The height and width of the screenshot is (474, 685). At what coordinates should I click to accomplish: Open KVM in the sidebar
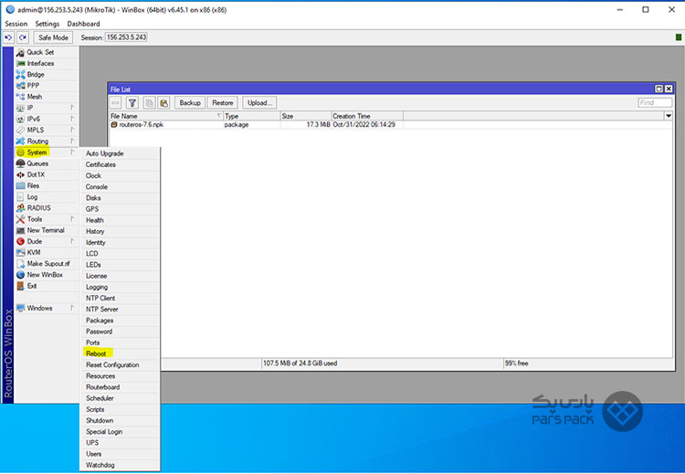click(x=47, y=252)
